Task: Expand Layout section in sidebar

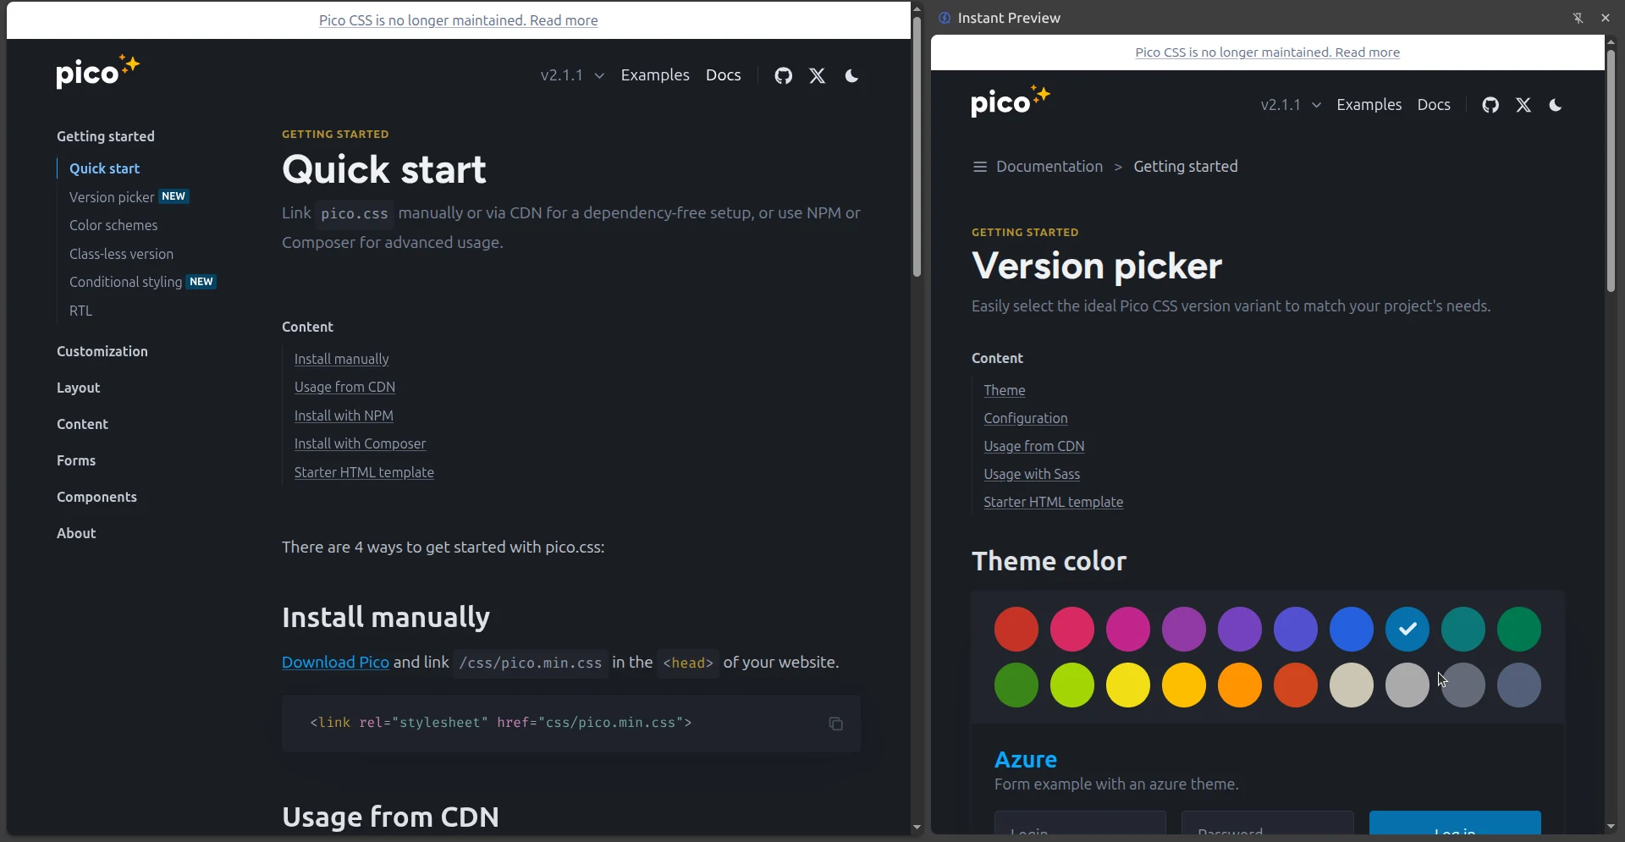Action: [79, 388]
